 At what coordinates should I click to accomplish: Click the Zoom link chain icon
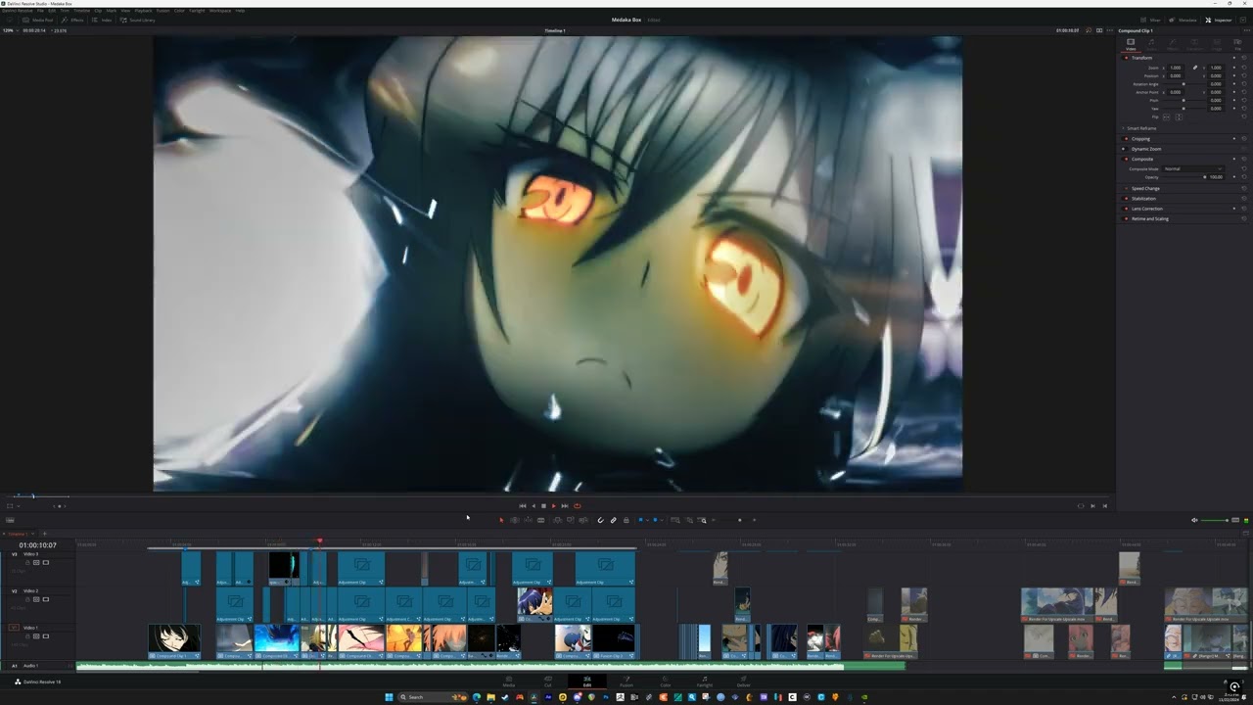pyautogui.click(x=1194, y=68)
